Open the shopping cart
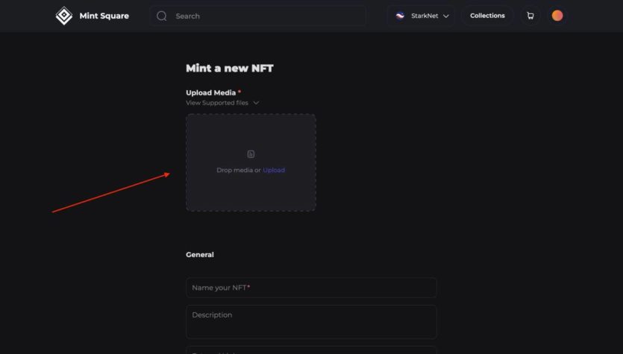The height and width of the screenshot is (354, 623). pyautogui.click(x=530, y=16)
